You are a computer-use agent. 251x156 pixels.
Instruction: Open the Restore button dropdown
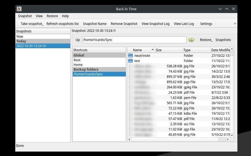pos(212,41)
